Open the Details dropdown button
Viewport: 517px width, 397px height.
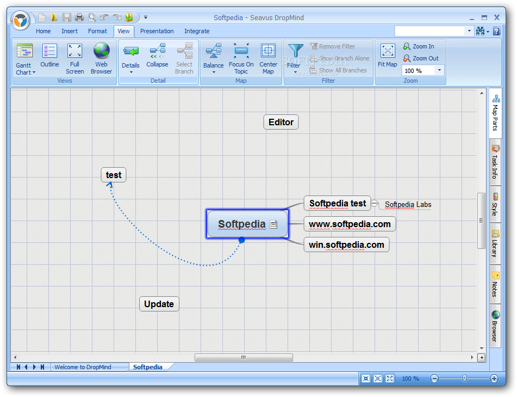[130, 59]
